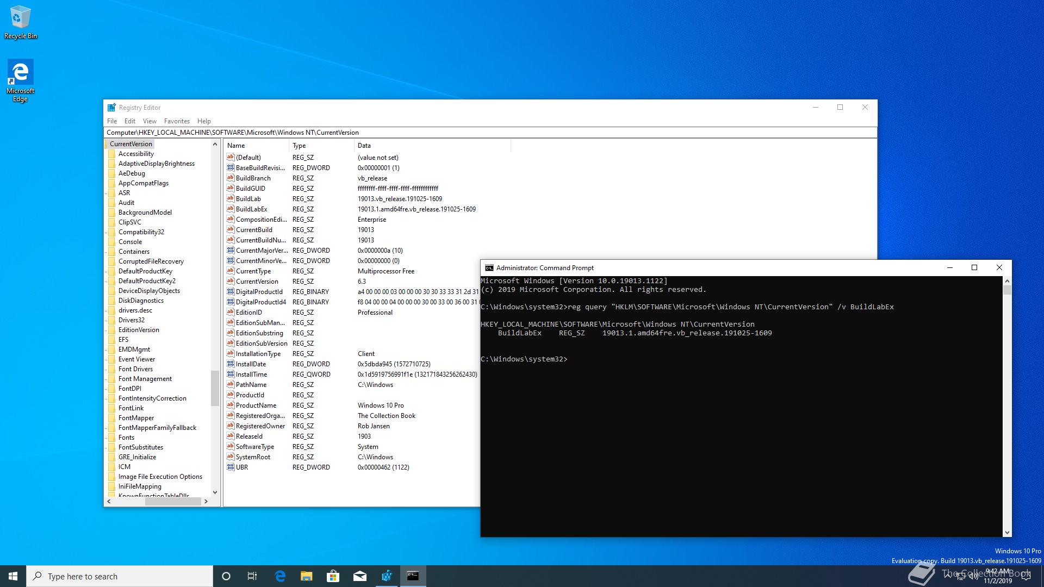
Task: Select the BaseBuildRevision DWORD value icon
Action: [x=231, y=168]
